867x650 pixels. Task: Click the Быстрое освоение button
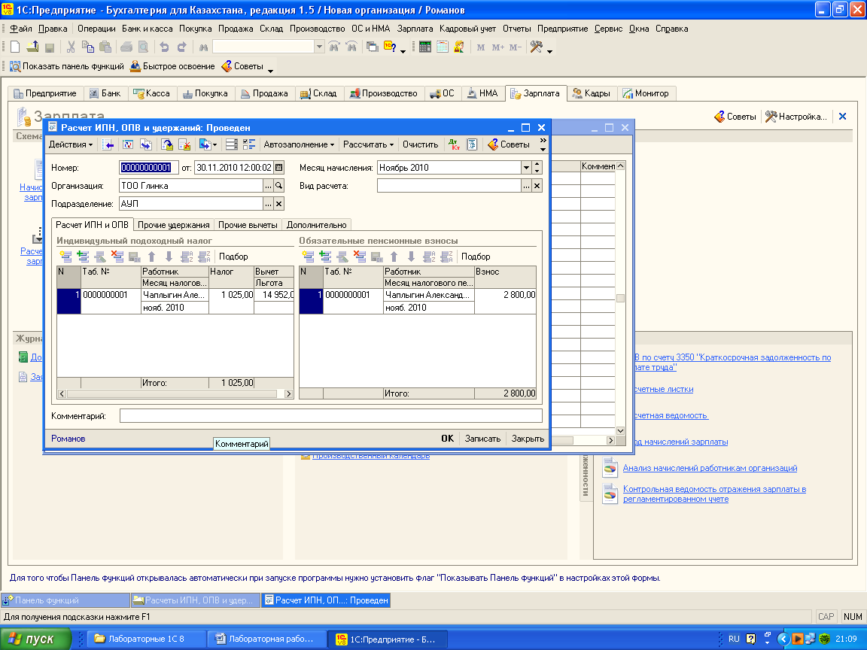click(x=172, y=66)
